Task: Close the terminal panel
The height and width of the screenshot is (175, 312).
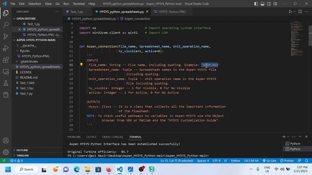Action: 307,137
